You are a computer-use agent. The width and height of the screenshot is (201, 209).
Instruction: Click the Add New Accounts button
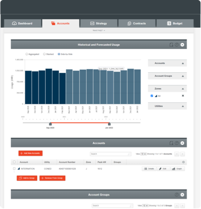[31, 153]
